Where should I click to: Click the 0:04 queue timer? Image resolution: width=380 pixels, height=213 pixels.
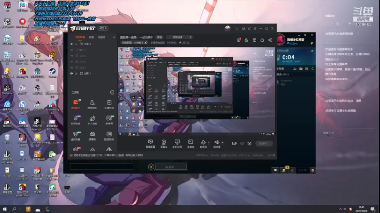[x=288, y=57]
